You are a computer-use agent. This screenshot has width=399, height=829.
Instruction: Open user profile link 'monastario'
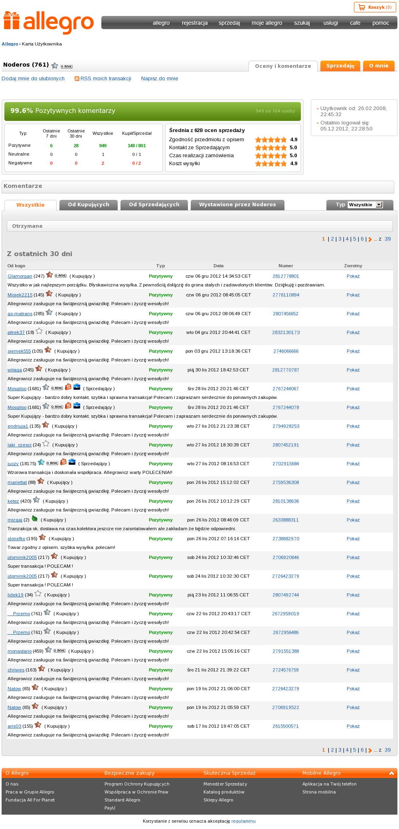tap(20, 651)
